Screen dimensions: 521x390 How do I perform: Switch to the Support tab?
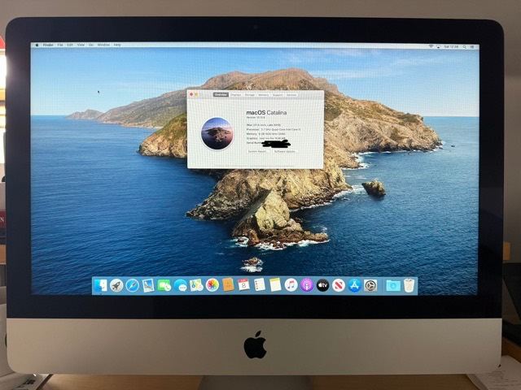point(278,95)
